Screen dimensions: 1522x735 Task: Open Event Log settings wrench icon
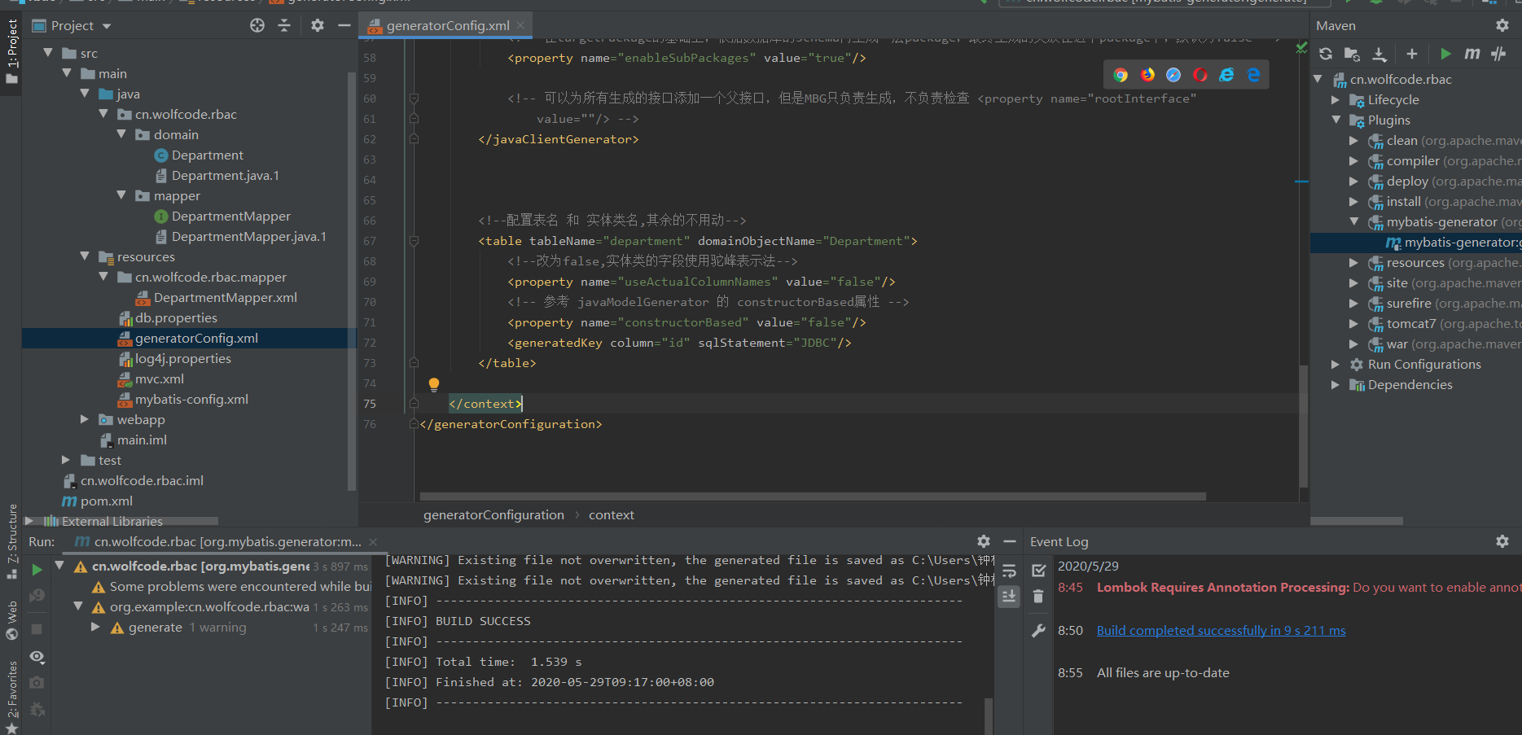(1038, 630)
